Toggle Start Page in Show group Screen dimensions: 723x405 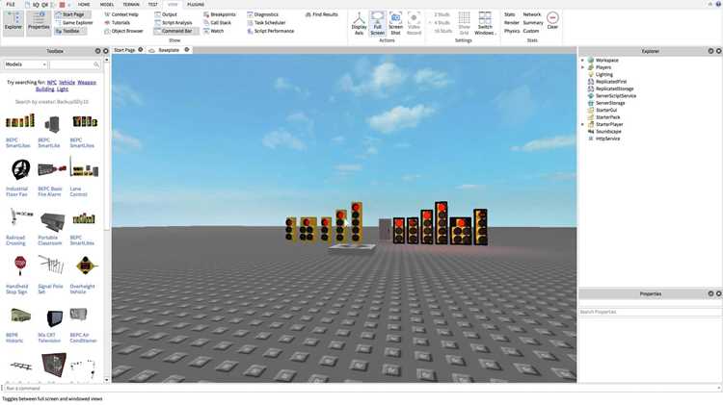[72, 14]
